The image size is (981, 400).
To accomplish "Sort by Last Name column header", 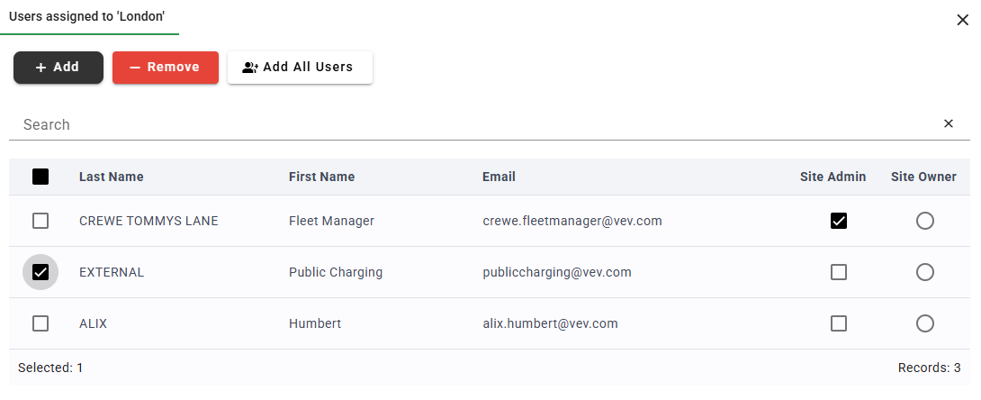I will [x=111, y=177].
